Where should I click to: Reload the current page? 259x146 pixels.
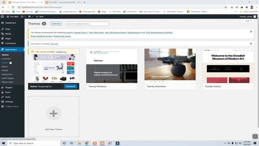point(13,7)
